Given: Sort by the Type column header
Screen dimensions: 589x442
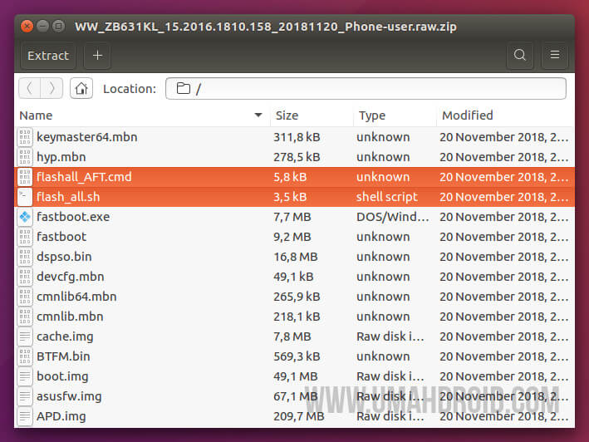Looking at the screenshot, I should 395,115.
